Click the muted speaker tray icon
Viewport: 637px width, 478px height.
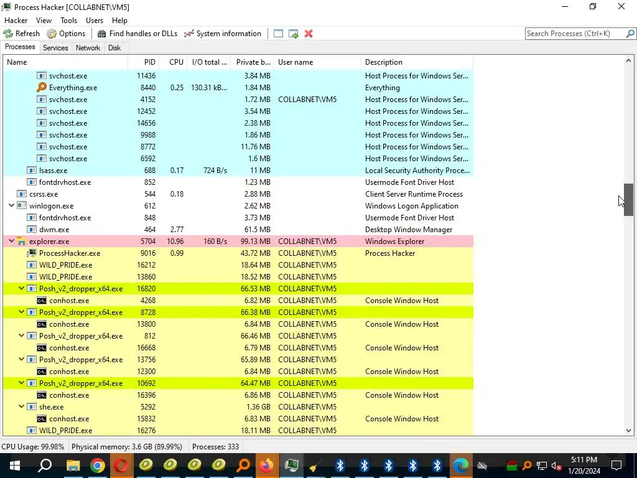pyautogui.click(x=556, y=466)
